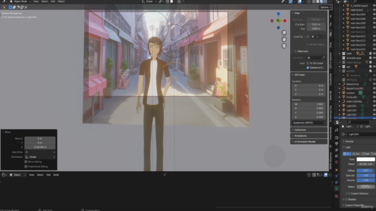Select Sun light type button
Screen dimensions: 376x211
(357, 154)
